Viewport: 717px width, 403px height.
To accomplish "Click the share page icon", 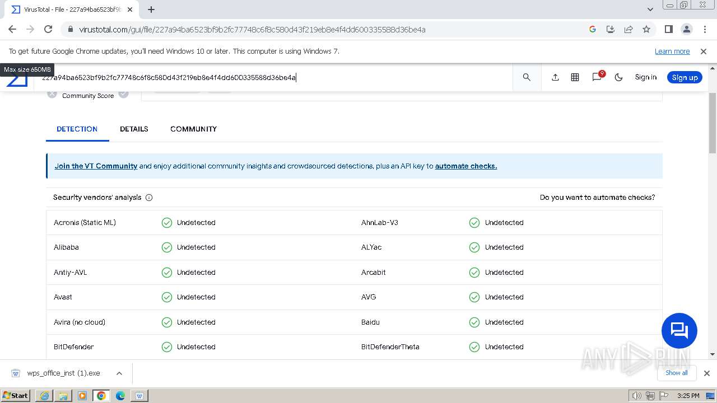I will pyautogui.click(x=628, y=29).
